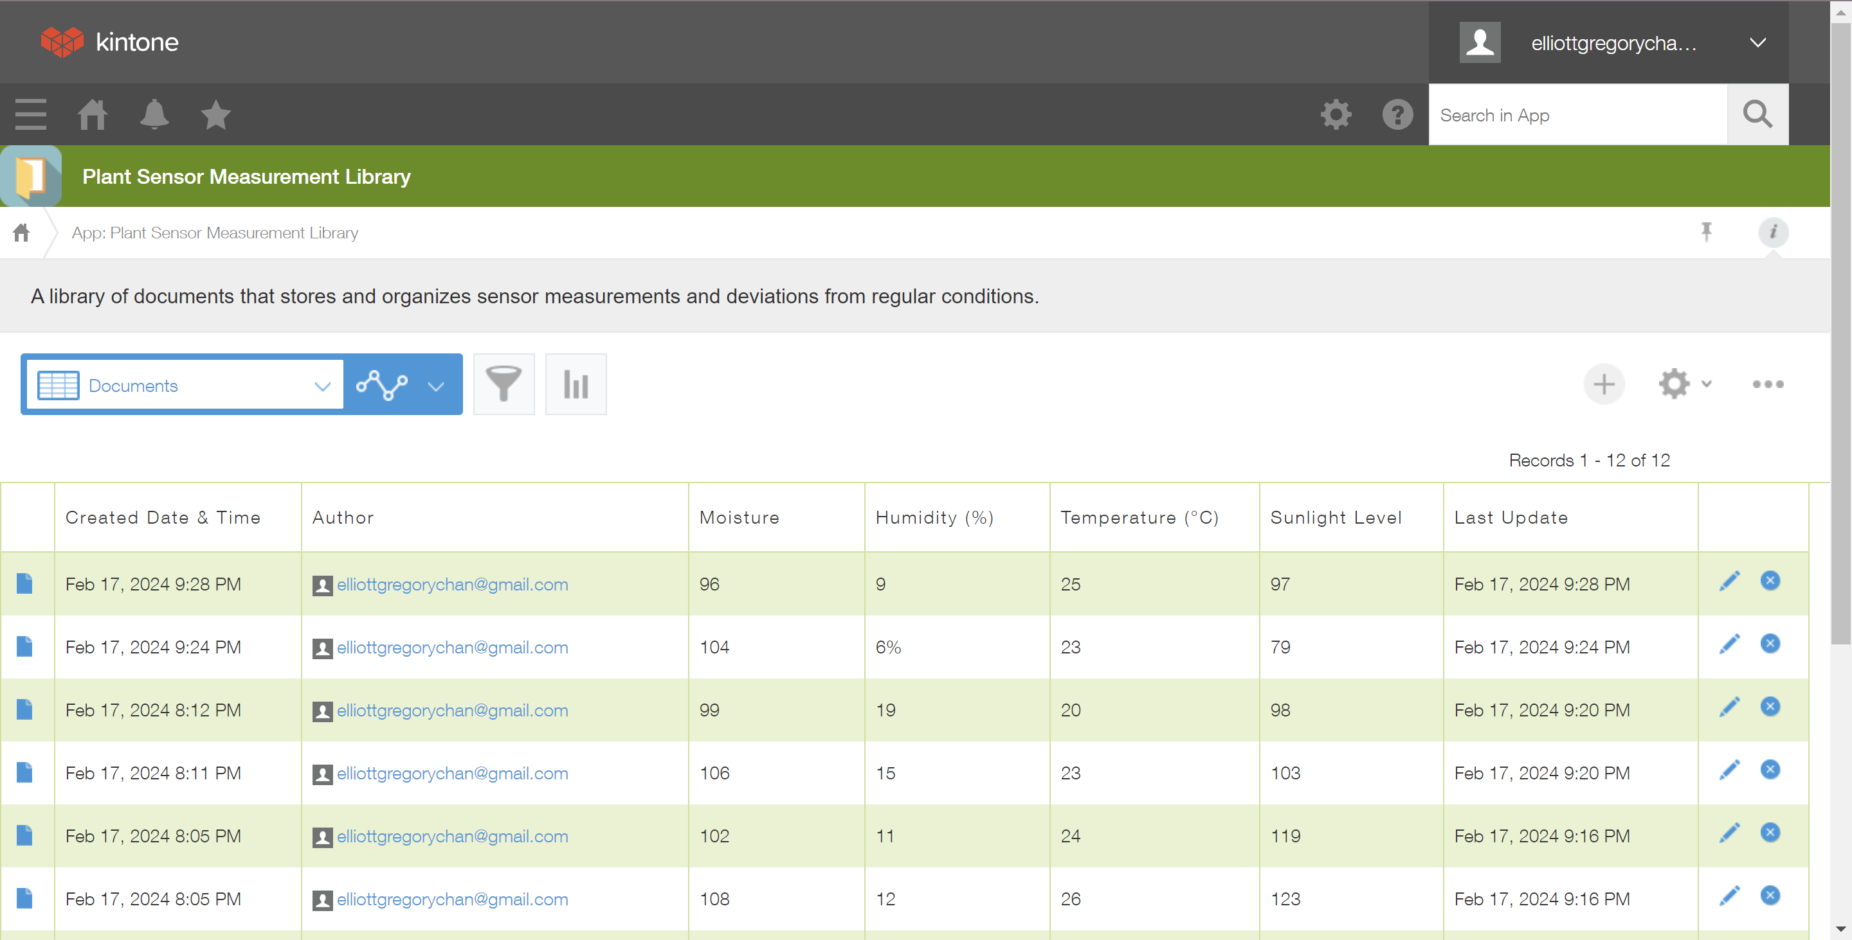
Task: Open the notifications bell
Action: tap(154, 114)
